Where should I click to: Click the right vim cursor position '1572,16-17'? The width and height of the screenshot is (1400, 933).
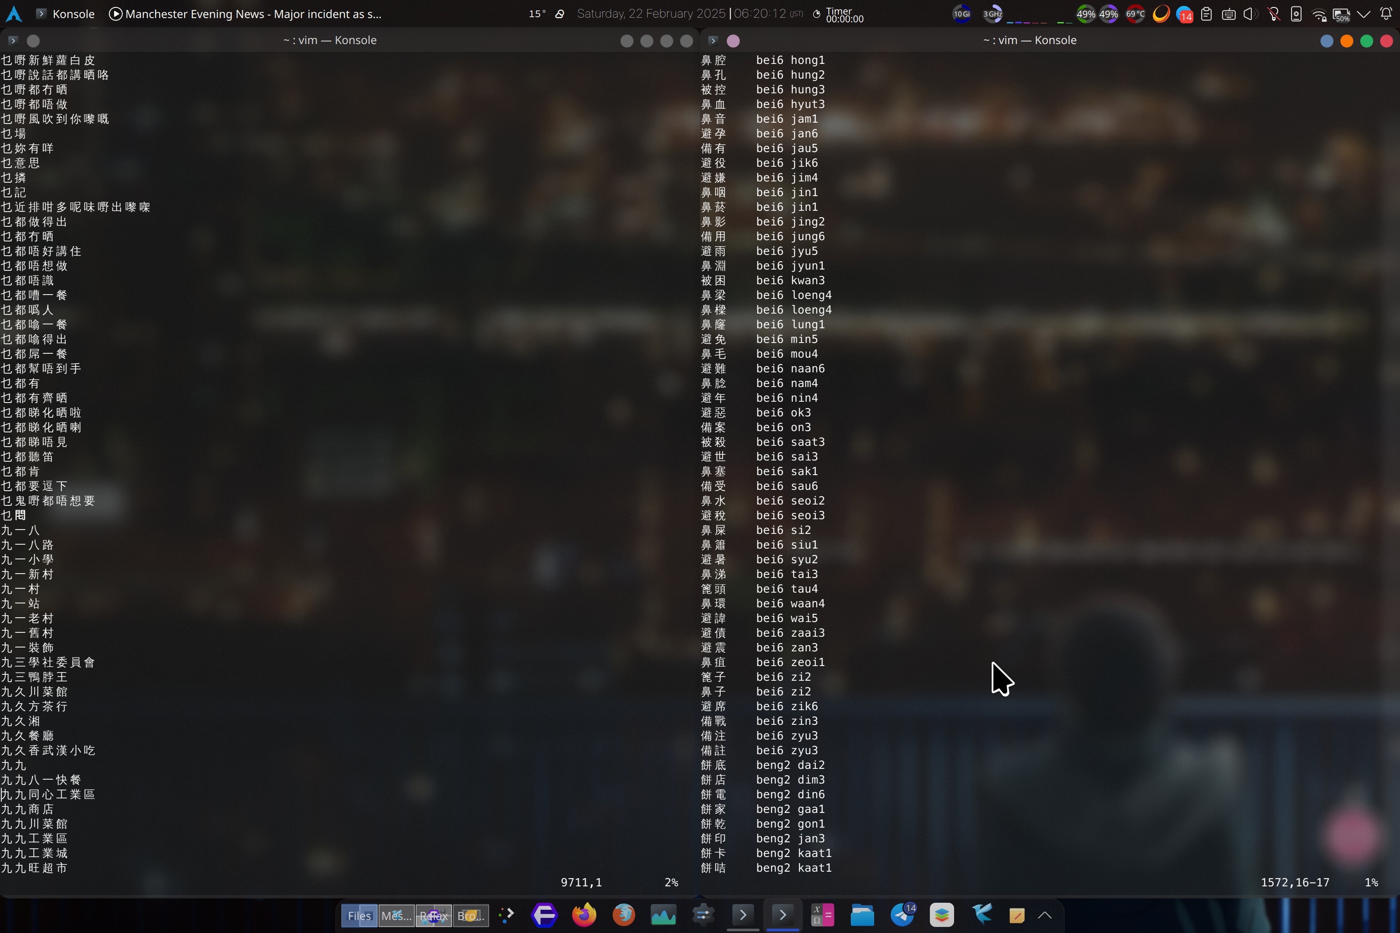tap(1295, 882)
